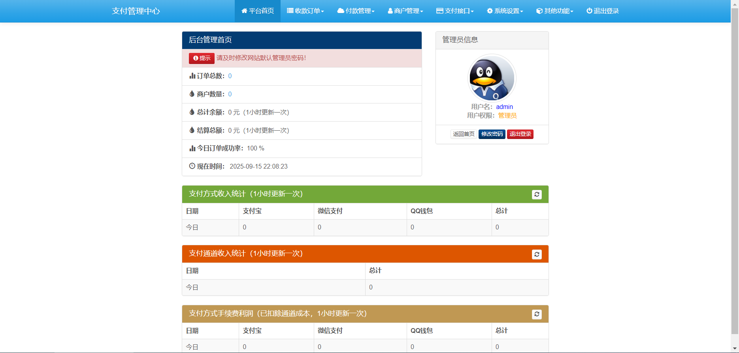Click the bar chart icon beside 今日订单成功率
The height and width of the screenshot is (353, 739).
point(192,148)
